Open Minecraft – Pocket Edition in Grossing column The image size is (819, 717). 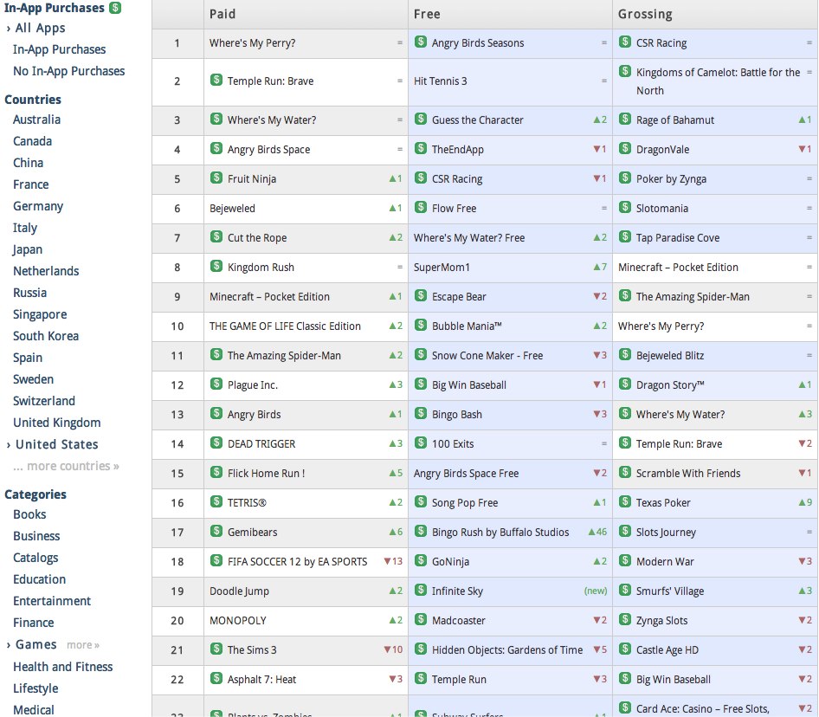tap(678, 268)
